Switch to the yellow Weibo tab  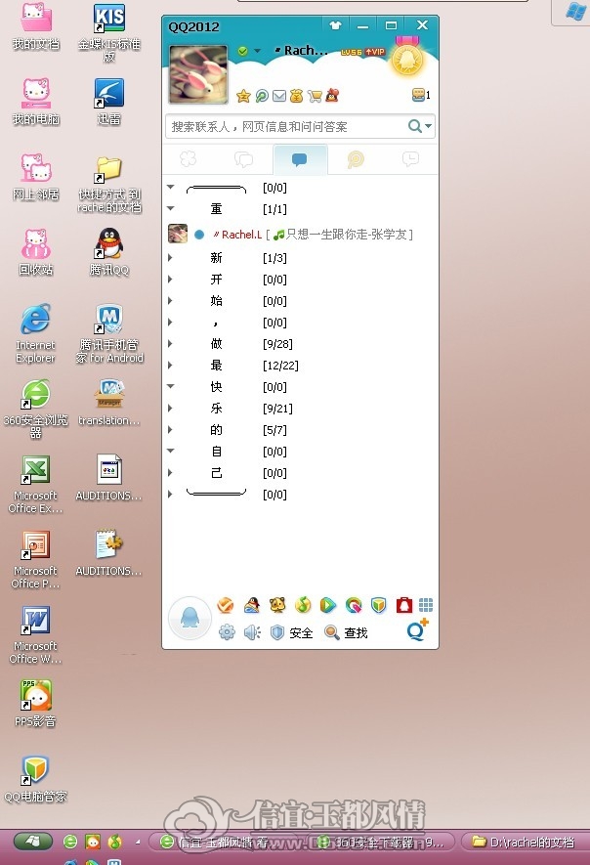coord(356,159)
